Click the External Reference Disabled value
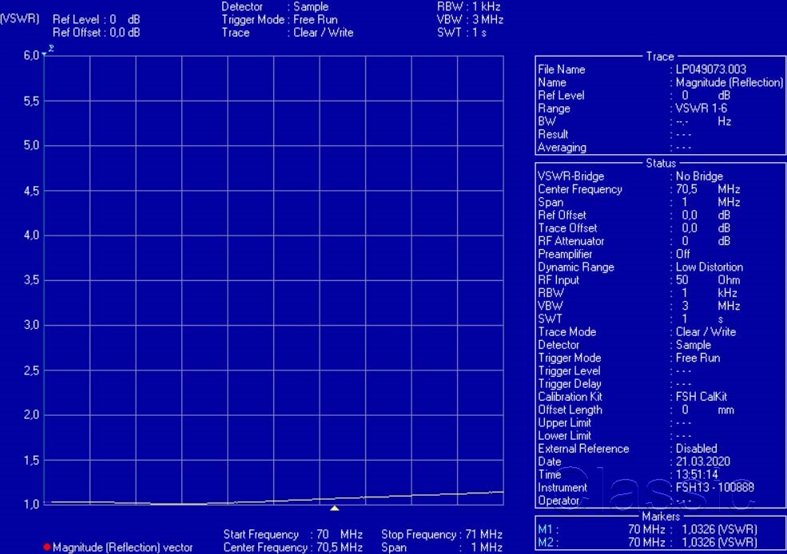Viewport: 787px width, 554px height. click(x=696, y=449)
